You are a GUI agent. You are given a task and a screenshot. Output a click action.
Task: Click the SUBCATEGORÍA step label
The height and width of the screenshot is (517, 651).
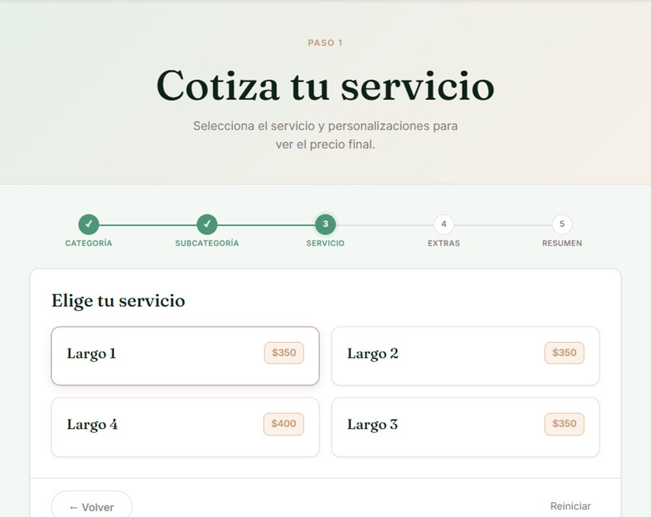pos(207,243)
